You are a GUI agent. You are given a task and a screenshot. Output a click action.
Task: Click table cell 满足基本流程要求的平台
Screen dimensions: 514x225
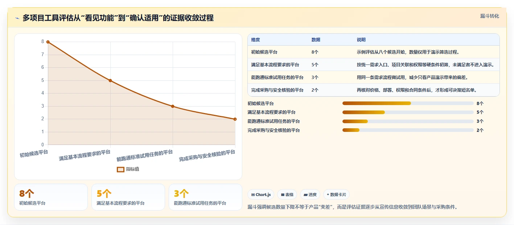pos(275,65)
